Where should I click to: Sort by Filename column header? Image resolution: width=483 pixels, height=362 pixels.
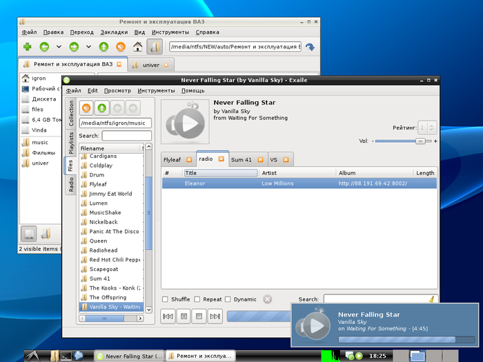pos(110,148)
